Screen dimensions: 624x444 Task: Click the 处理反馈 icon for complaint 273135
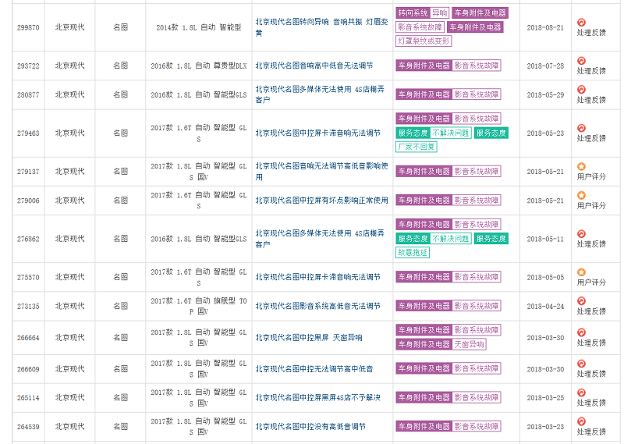[x=581, y=301]
